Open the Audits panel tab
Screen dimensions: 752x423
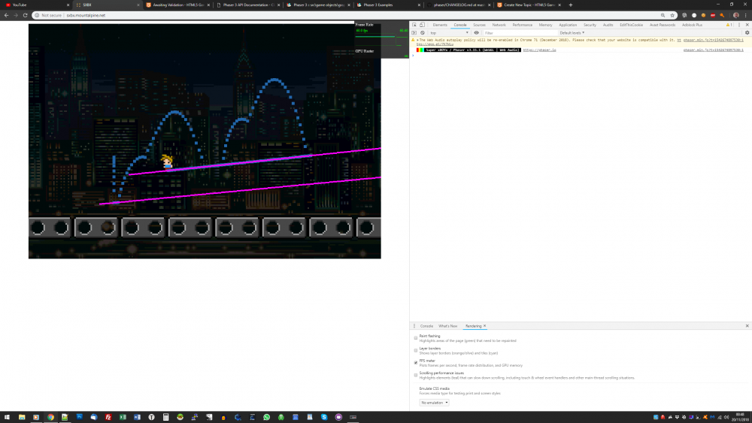[x=608, y=25]
